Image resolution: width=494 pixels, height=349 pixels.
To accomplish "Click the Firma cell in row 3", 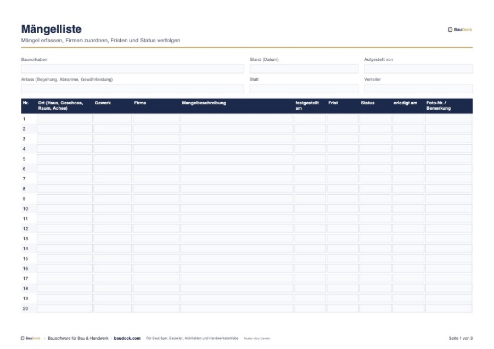I will 156,139.
